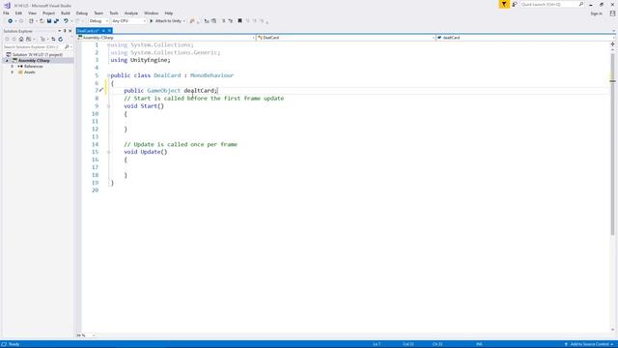
Task: Open the View menu
Action: (x=32, y=14)
